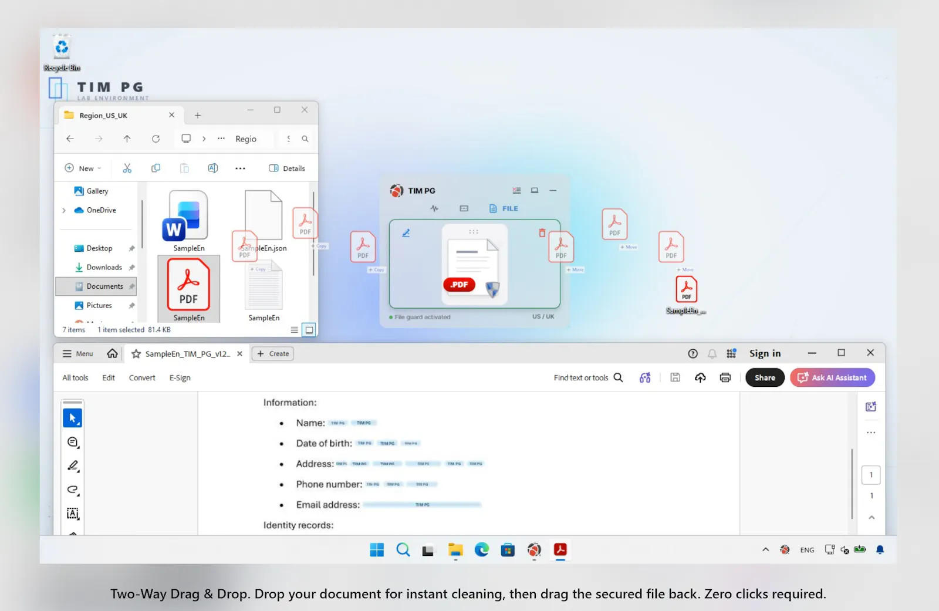Click the Create button in Acrobat

(273, 354)
